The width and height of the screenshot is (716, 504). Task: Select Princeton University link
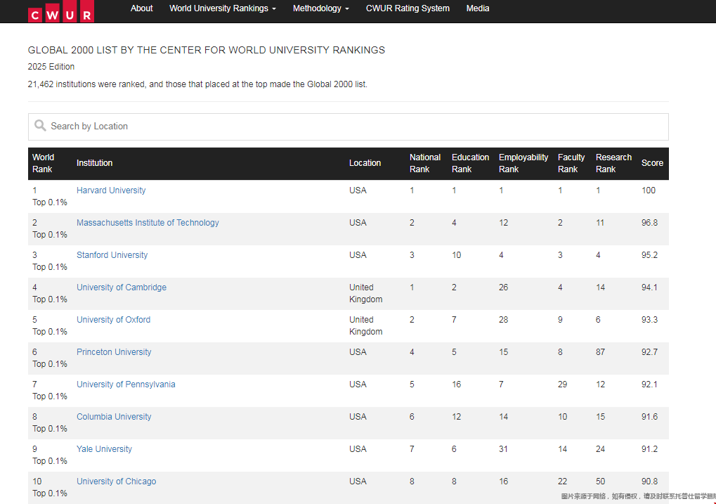coord(114,352)
